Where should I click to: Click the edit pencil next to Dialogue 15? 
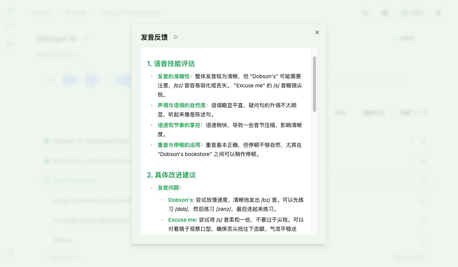coord(86,38)
